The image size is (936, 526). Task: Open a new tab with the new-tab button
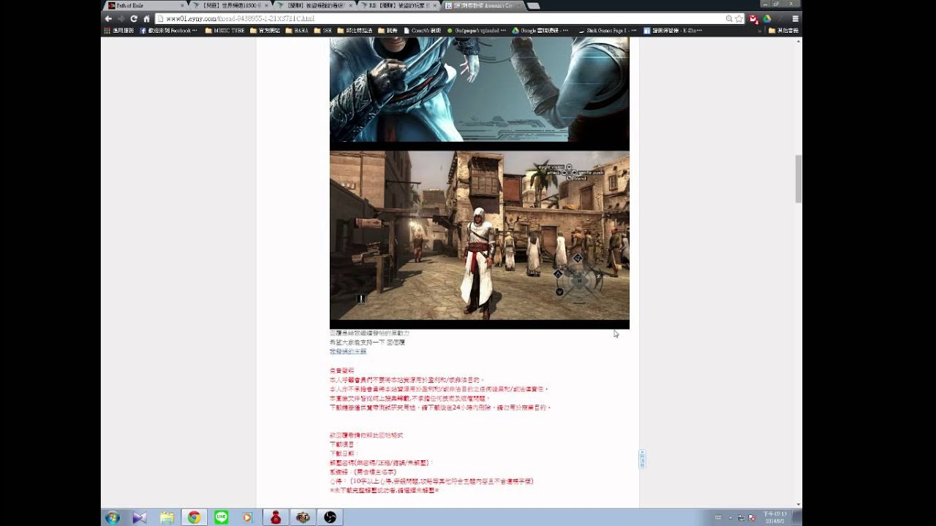[x=533, y=5]
